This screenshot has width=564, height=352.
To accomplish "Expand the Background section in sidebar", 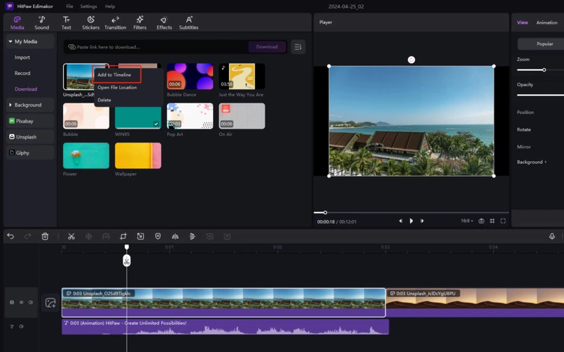I will click(28, 105).
